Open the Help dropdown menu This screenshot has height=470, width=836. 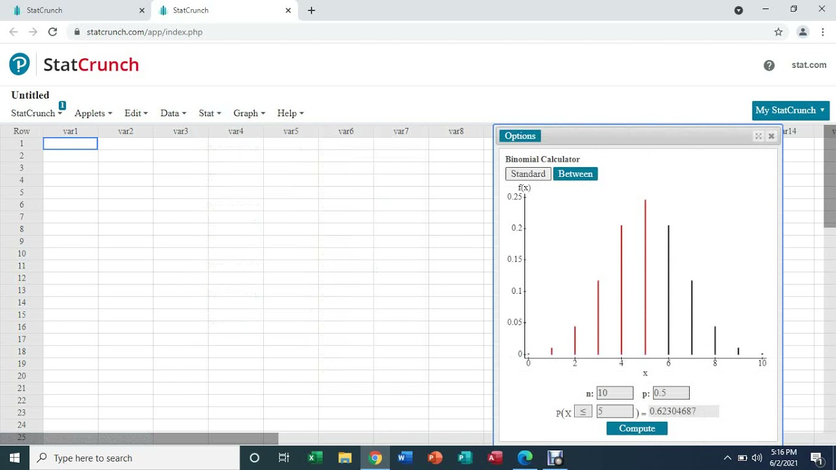290,113
